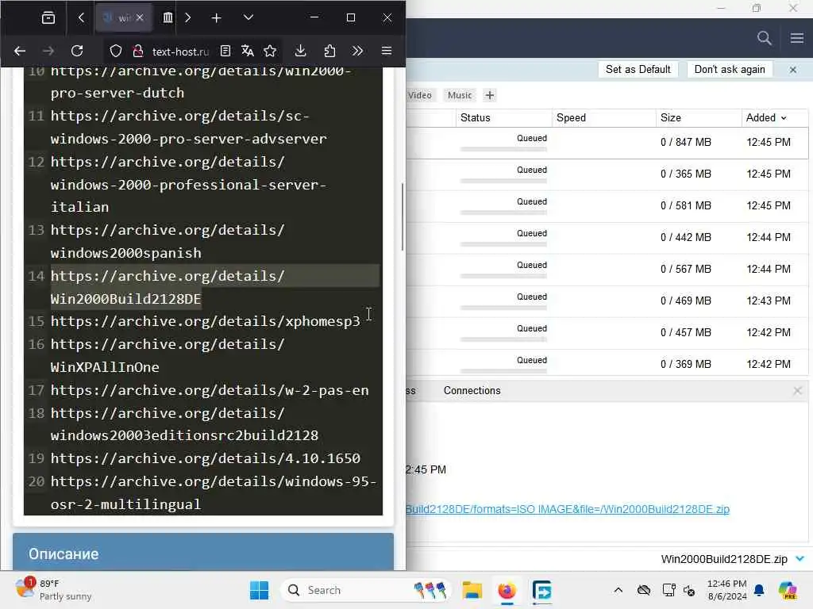This screenshot has height=609, width=813.
Task: Open the taskbar clock showing 12:46 PM
Action: [x=727, y=590]
